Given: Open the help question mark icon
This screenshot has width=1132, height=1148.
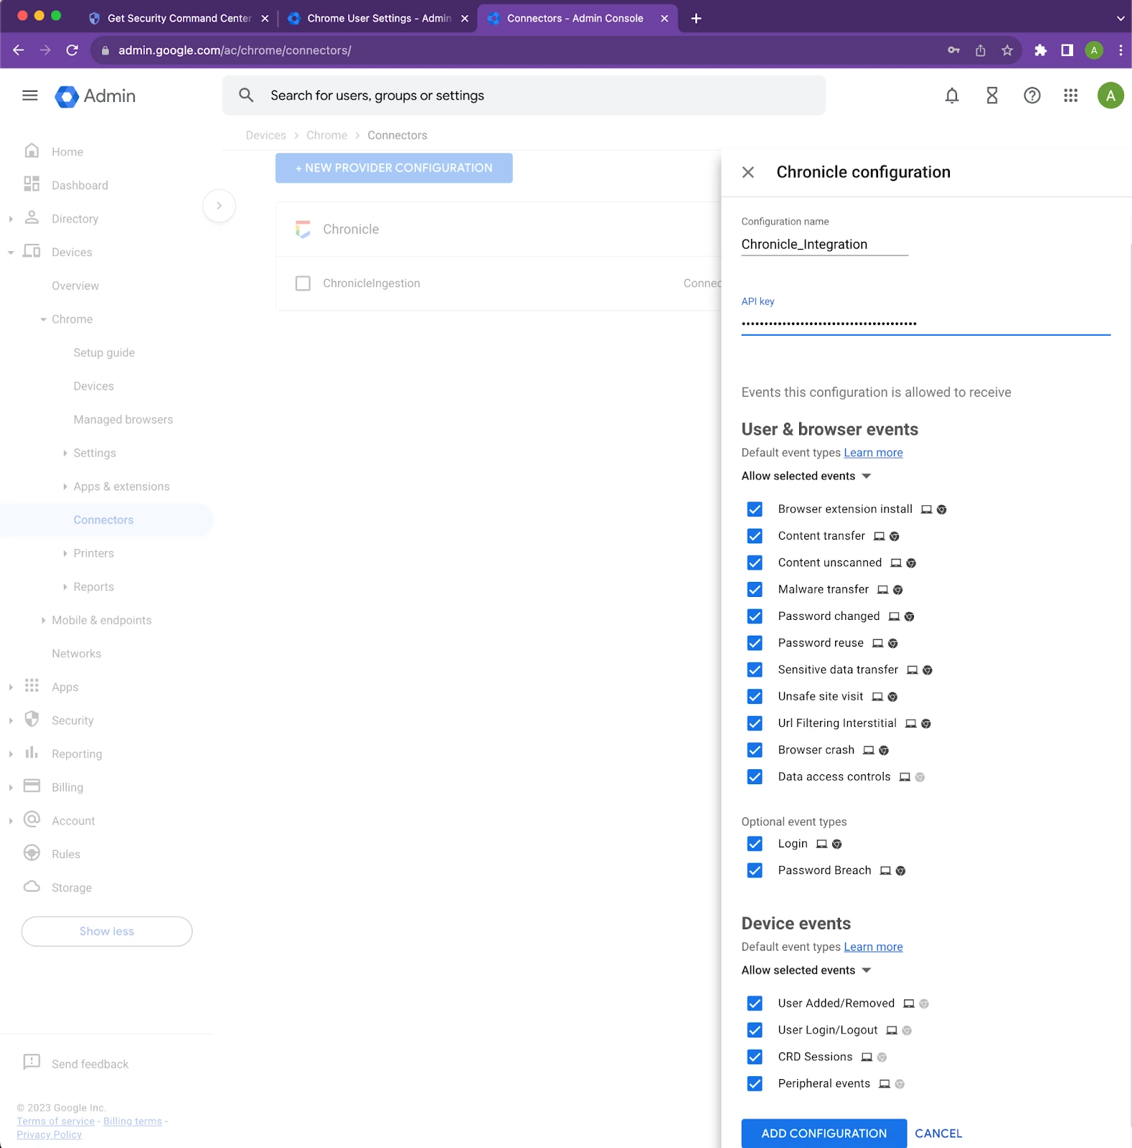Looking at the screenshot, I should click(1032, 95).
